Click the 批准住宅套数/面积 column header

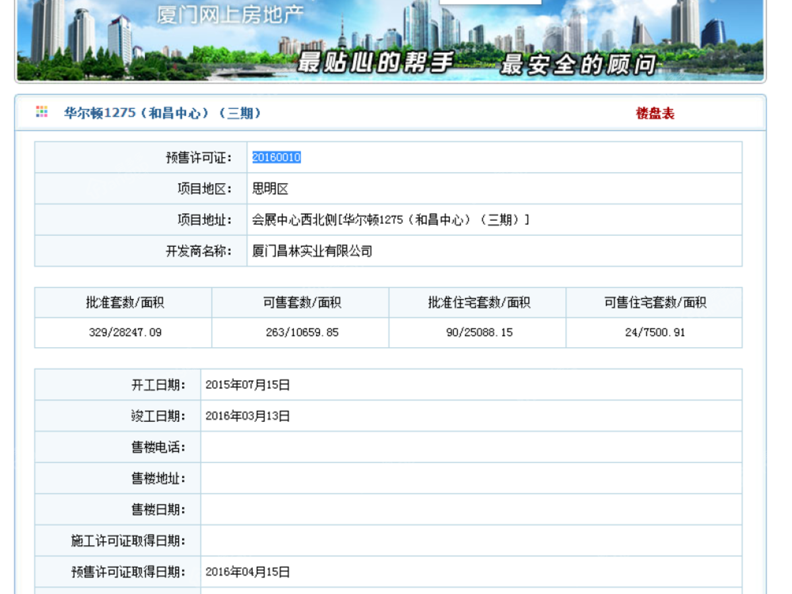point(478,303)
